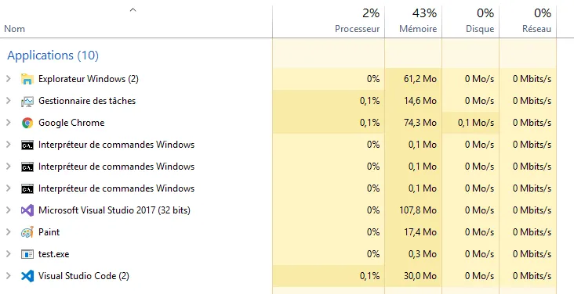The width and height of the screenshot is (574, 294).
Task: Expand the Explorateur Windows (2) process
Action: pyautogui.click(x=9, y=79)
